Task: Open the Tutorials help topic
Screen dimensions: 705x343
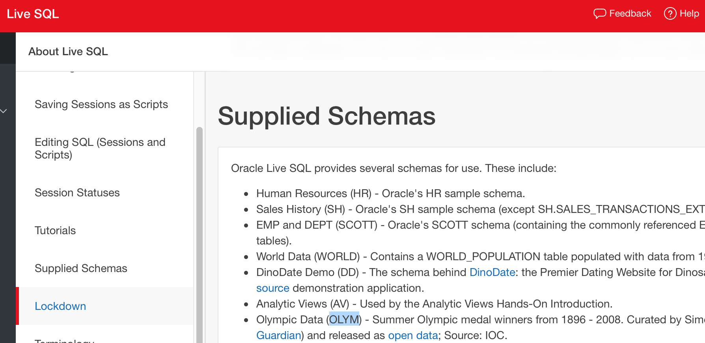Action: click(x=55, y=231)
